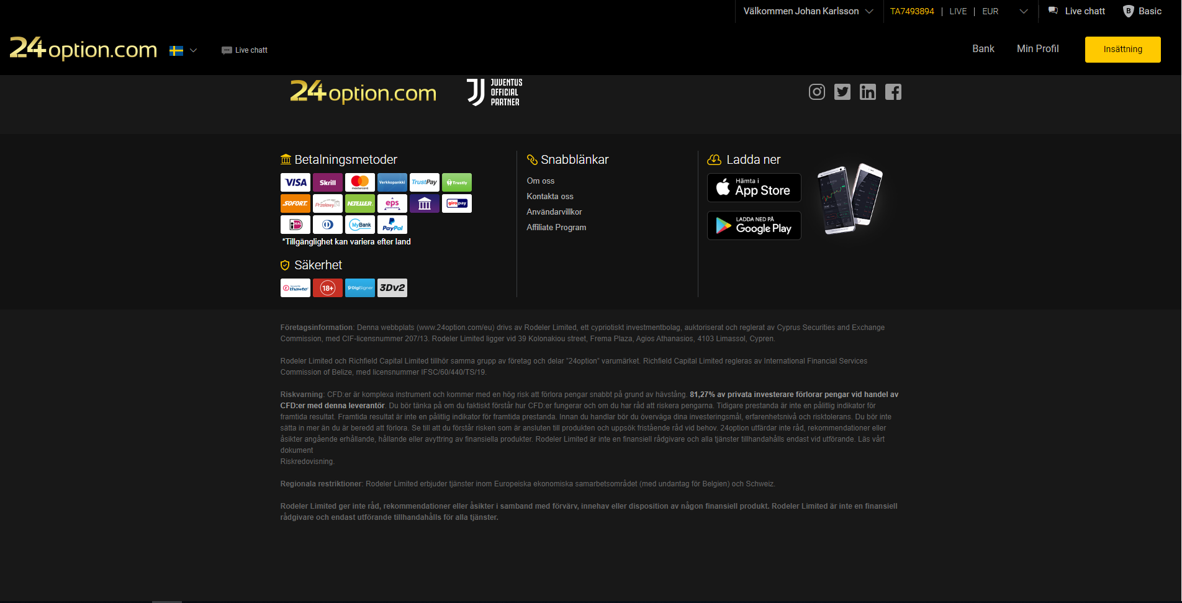Open the Användarvillkor link

tap(554, 212)
